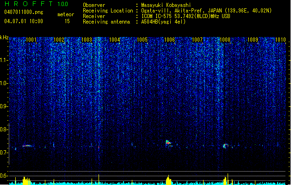Click the Receiving Location label
Image resolution: width=291 pixels, height=185 pixels.
(x=108, y=11)
